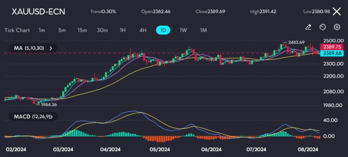Click the XAUUSD-ECN symbol title
The image size is (348, 157).
[38, 12]
